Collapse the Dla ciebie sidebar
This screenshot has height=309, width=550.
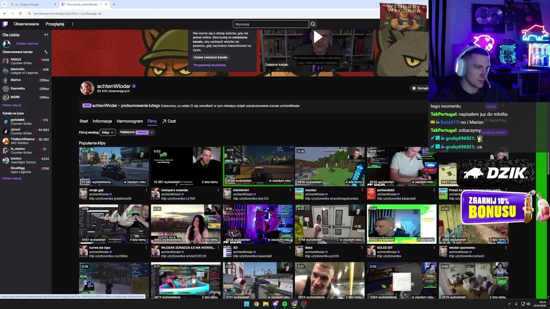coord(46,35)
